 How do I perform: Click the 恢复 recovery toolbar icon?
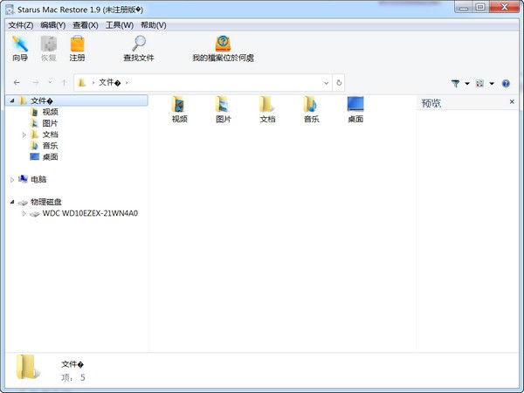point(48,49)
